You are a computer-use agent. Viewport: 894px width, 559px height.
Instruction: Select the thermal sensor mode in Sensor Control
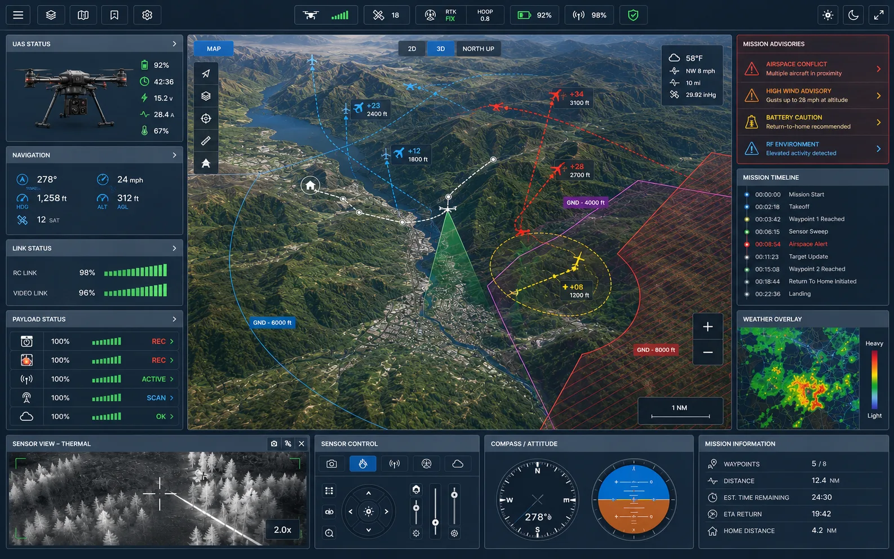(x=363, y=464)
